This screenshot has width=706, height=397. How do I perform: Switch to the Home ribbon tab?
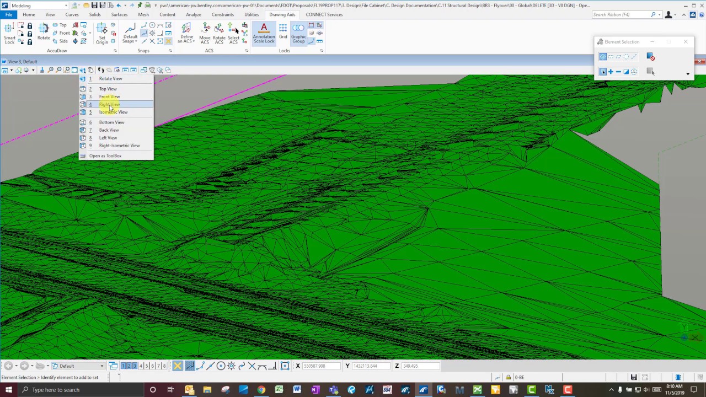29,14
